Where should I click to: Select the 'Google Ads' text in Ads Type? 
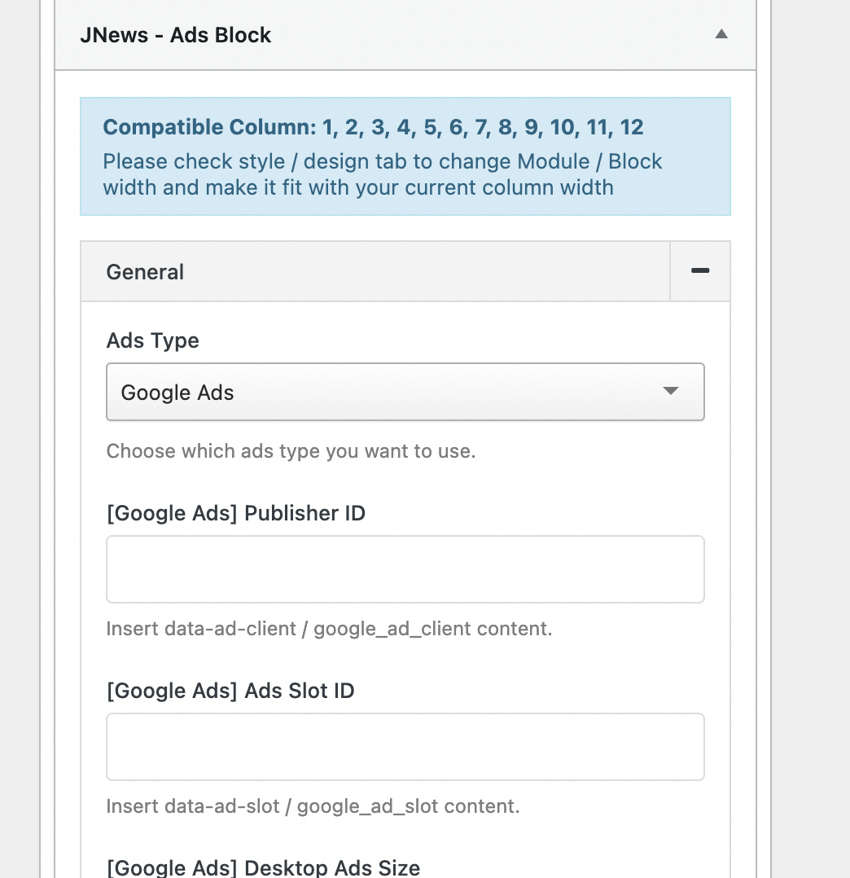[x=177, y=393]
